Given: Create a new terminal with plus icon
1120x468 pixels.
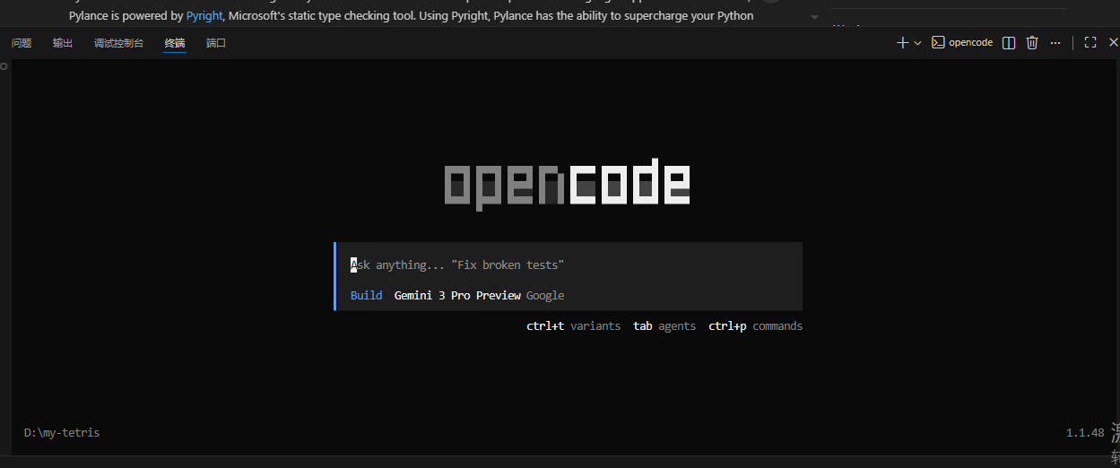Looking at the screenshot, I should click(903, 43).
